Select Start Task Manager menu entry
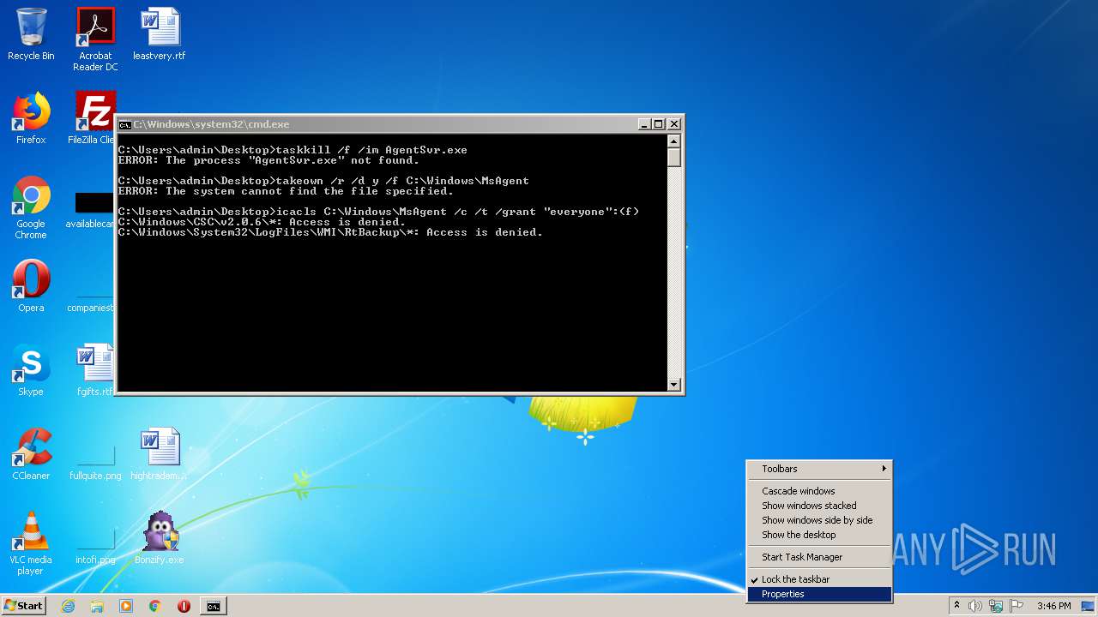This screenshot has width=1098, height=617. [819, 557]
